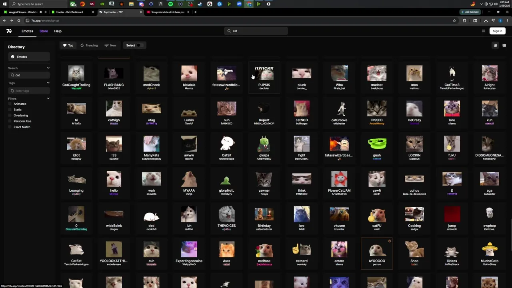Click the browser address bar URL

pos(45,20)
